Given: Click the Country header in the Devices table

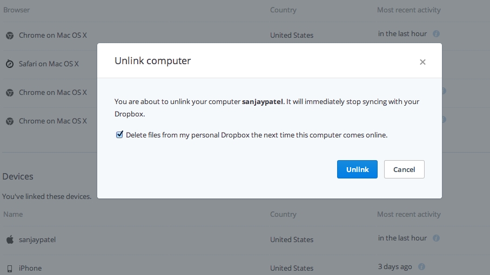Looking at the screenshot, I should 283,214.
